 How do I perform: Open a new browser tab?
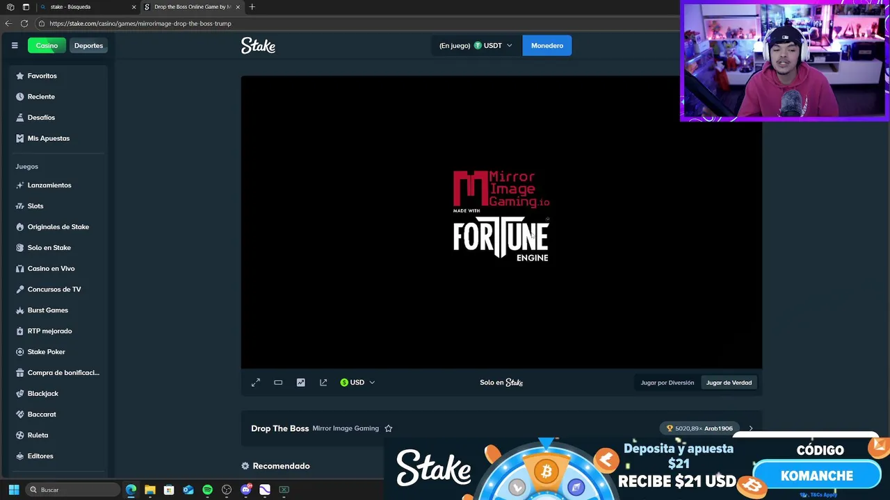[252, 7]
